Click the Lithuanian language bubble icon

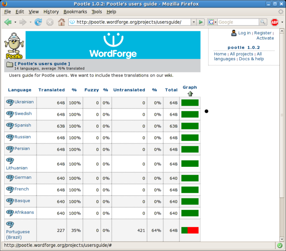click(10, 161)
